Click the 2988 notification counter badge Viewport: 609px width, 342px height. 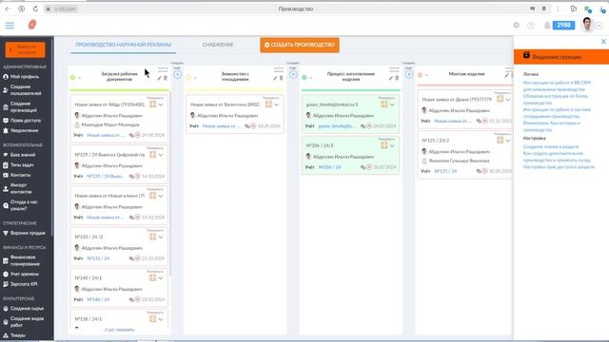pyautogui.click(x=563, y=26)
